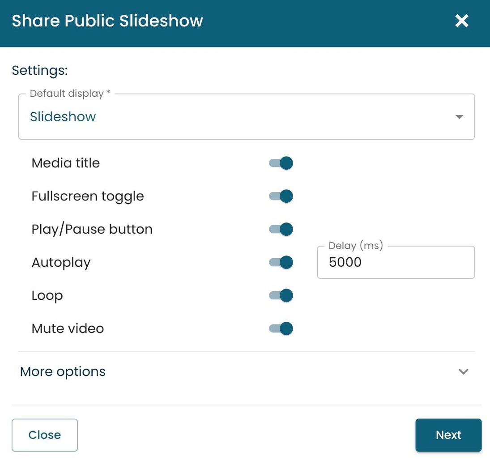The width and height of the screenshot is (490, 460).
Task: Select the Delay (ms) input field
Action: [x=396, y=262]
